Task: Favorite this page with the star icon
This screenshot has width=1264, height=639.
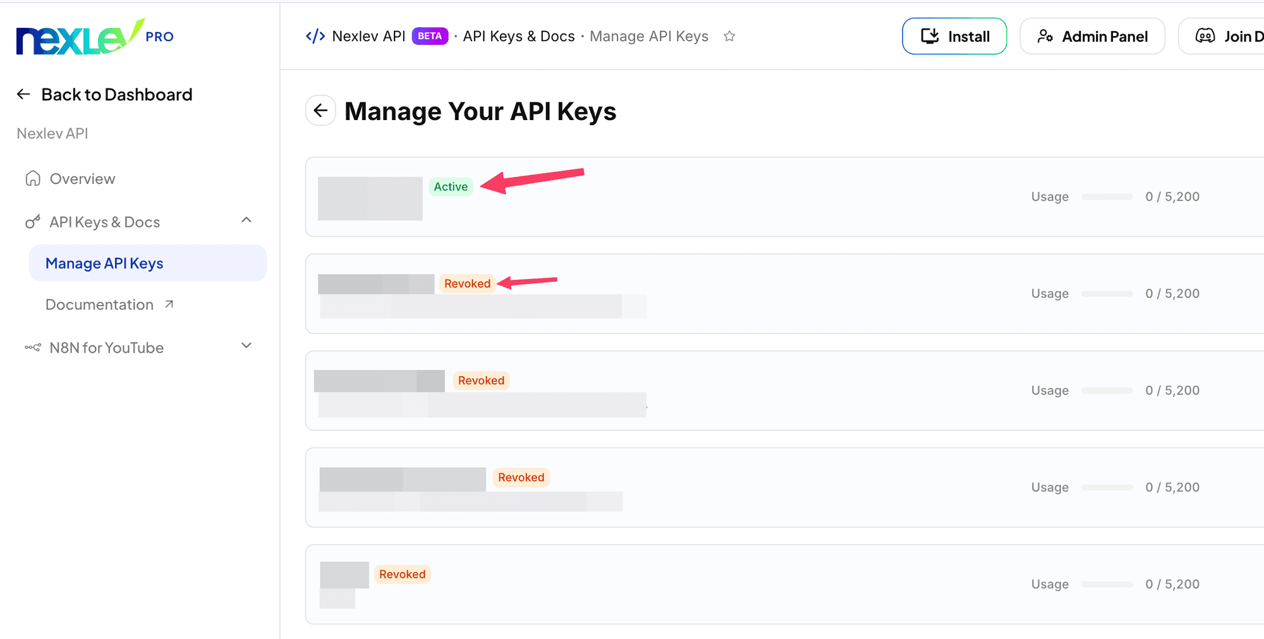Action: [729, 36]
